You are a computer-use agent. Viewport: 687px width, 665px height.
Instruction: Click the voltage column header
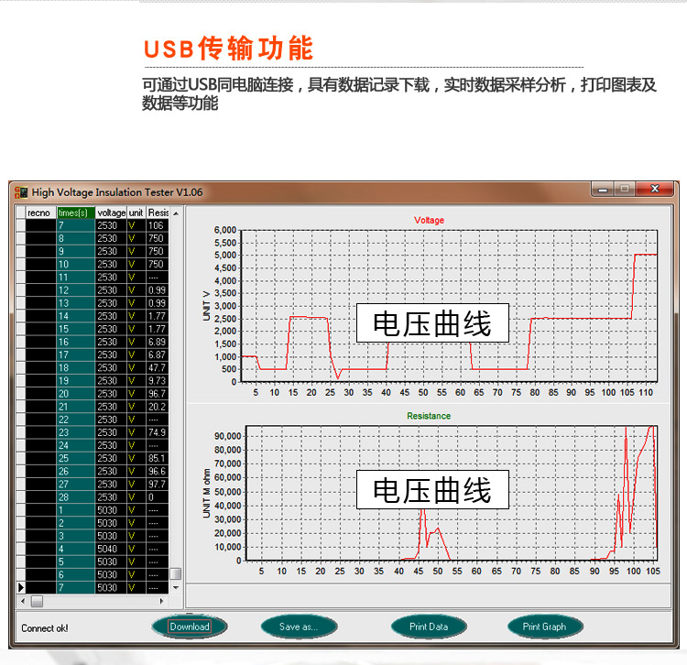coord(111,213)
